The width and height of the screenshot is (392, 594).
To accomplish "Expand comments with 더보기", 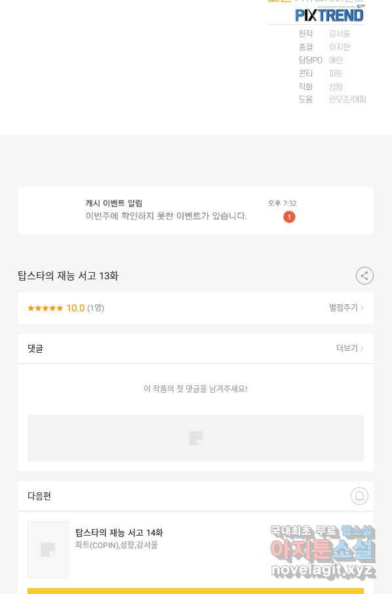I will click(x=349, y=347).
